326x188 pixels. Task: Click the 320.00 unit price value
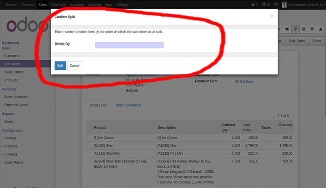click(253, 153)
